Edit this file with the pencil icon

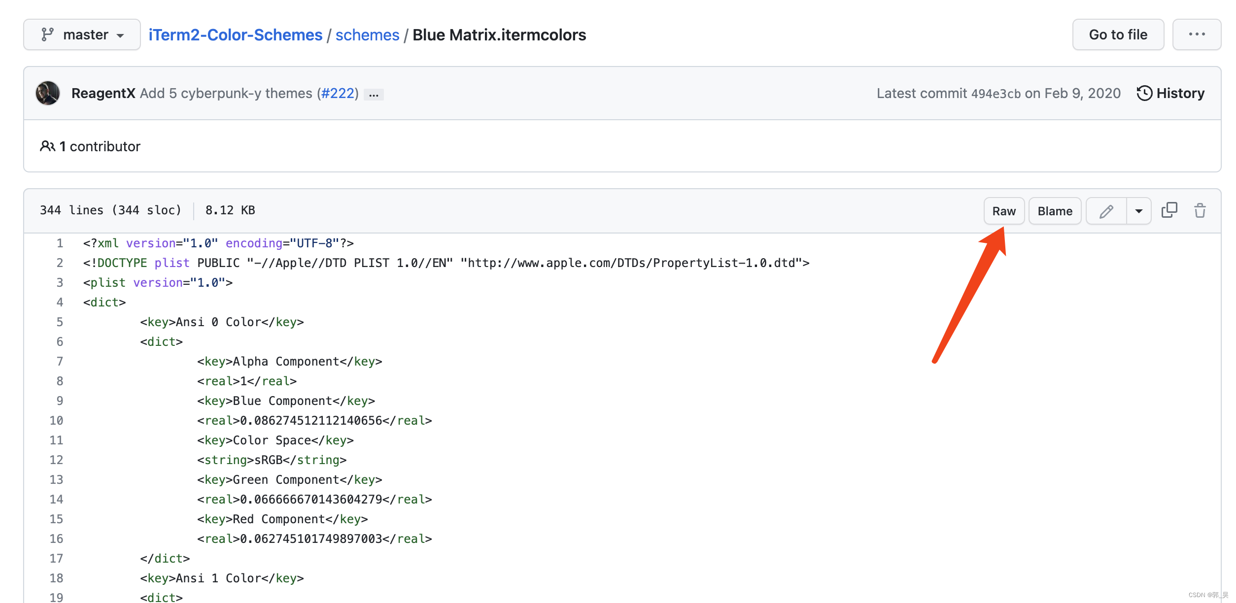click(1106, 211)
